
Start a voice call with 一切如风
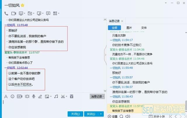pyautogui.click(x=6, y=13)
